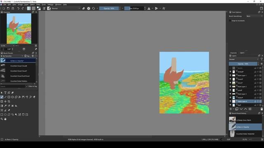Screen dimensions: 264x148
Task: Select the Move tool
Action: 5,102
